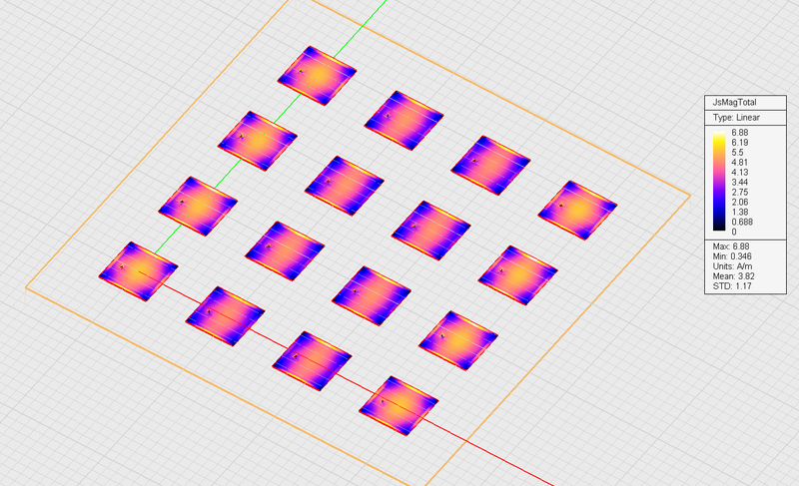This screenshot has height=486, width=799.
Task: Select the 2.06 scale label
Action: click(740, 202)
